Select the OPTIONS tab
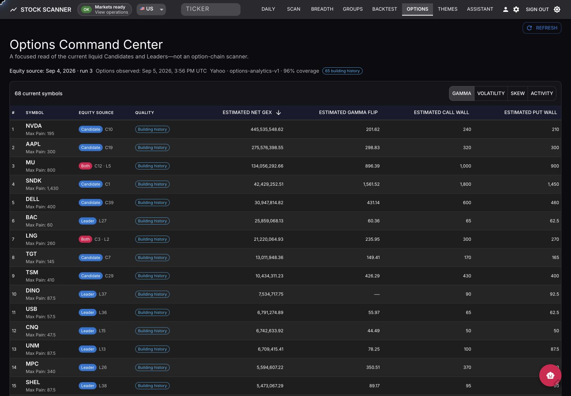Viewport: 571px width, 396px height. coord(418,9)
